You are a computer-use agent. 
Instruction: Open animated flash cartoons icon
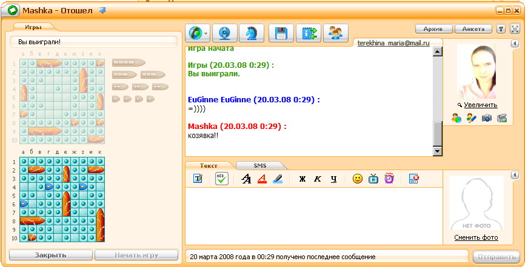[373, 179]
